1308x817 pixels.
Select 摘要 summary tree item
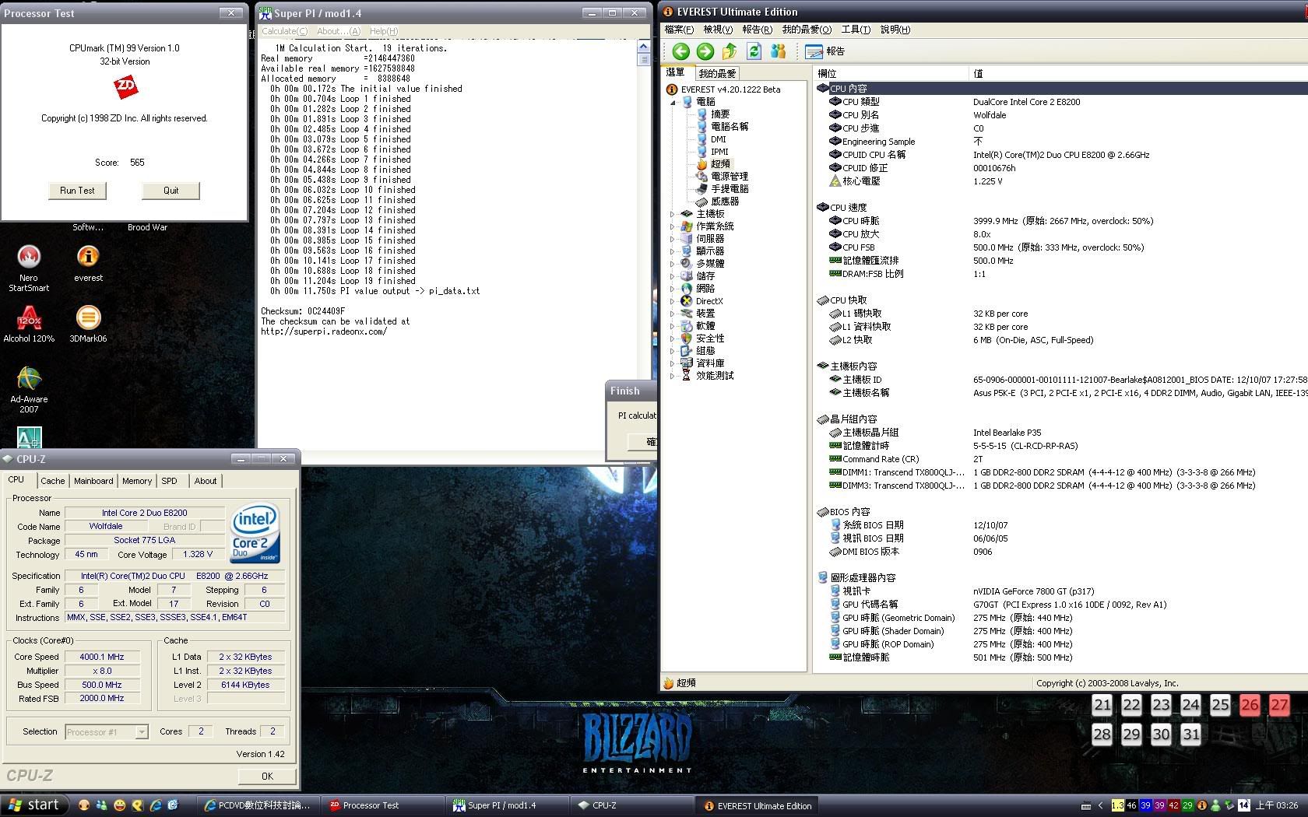click(720, 114)
